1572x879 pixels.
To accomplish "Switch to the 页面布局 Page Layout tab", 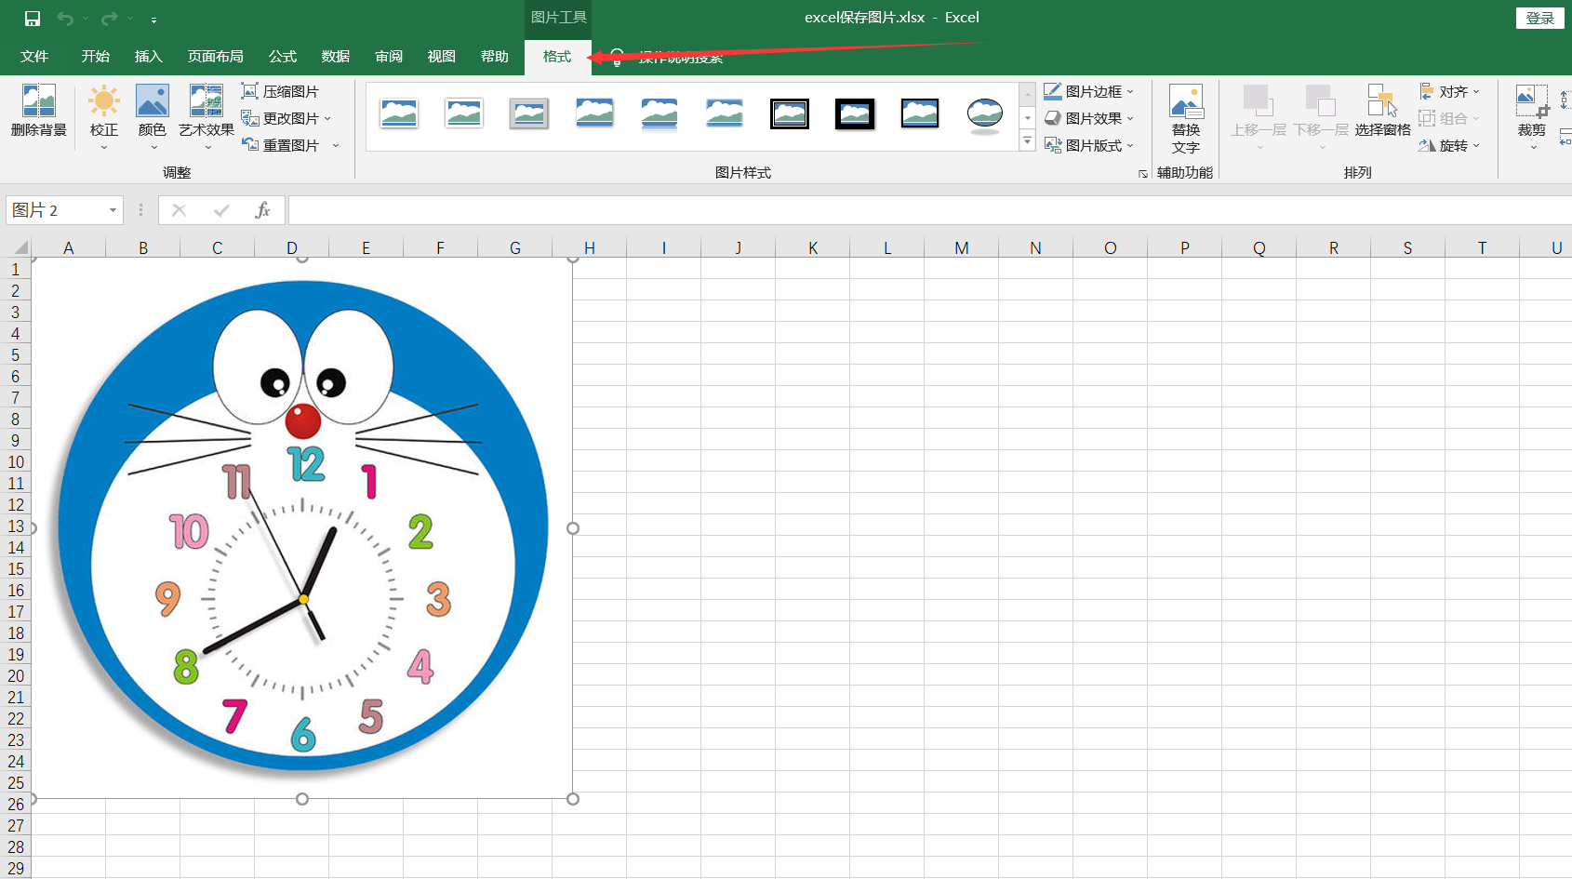I will (x=216, y=57).
